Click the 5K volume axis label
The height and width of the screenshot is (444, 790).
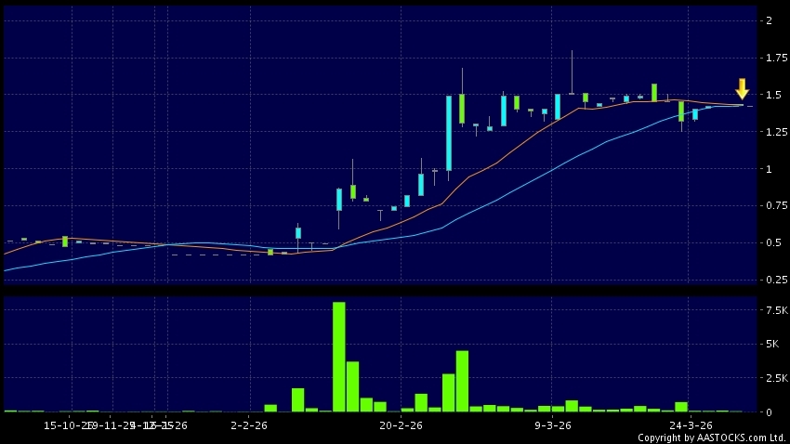(x=770, y=345)
